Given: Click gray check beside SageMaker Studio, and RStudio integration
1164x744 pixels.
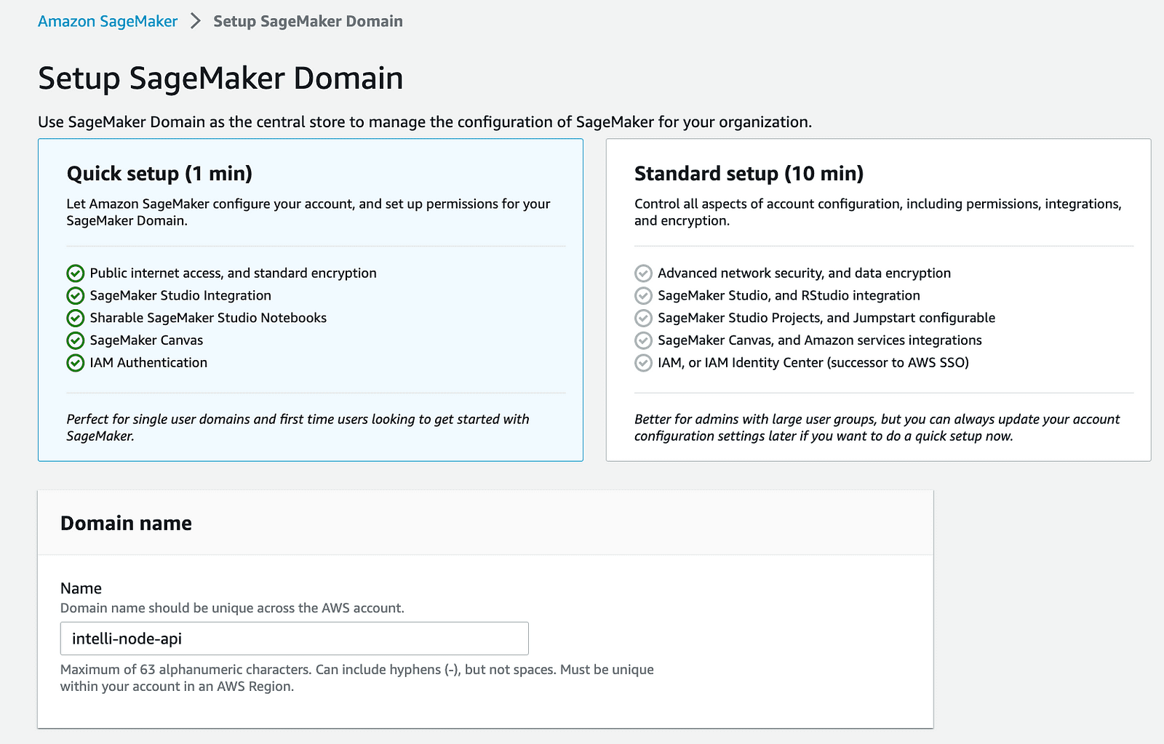Looking at the screenshot, I should tap(643, 296).
